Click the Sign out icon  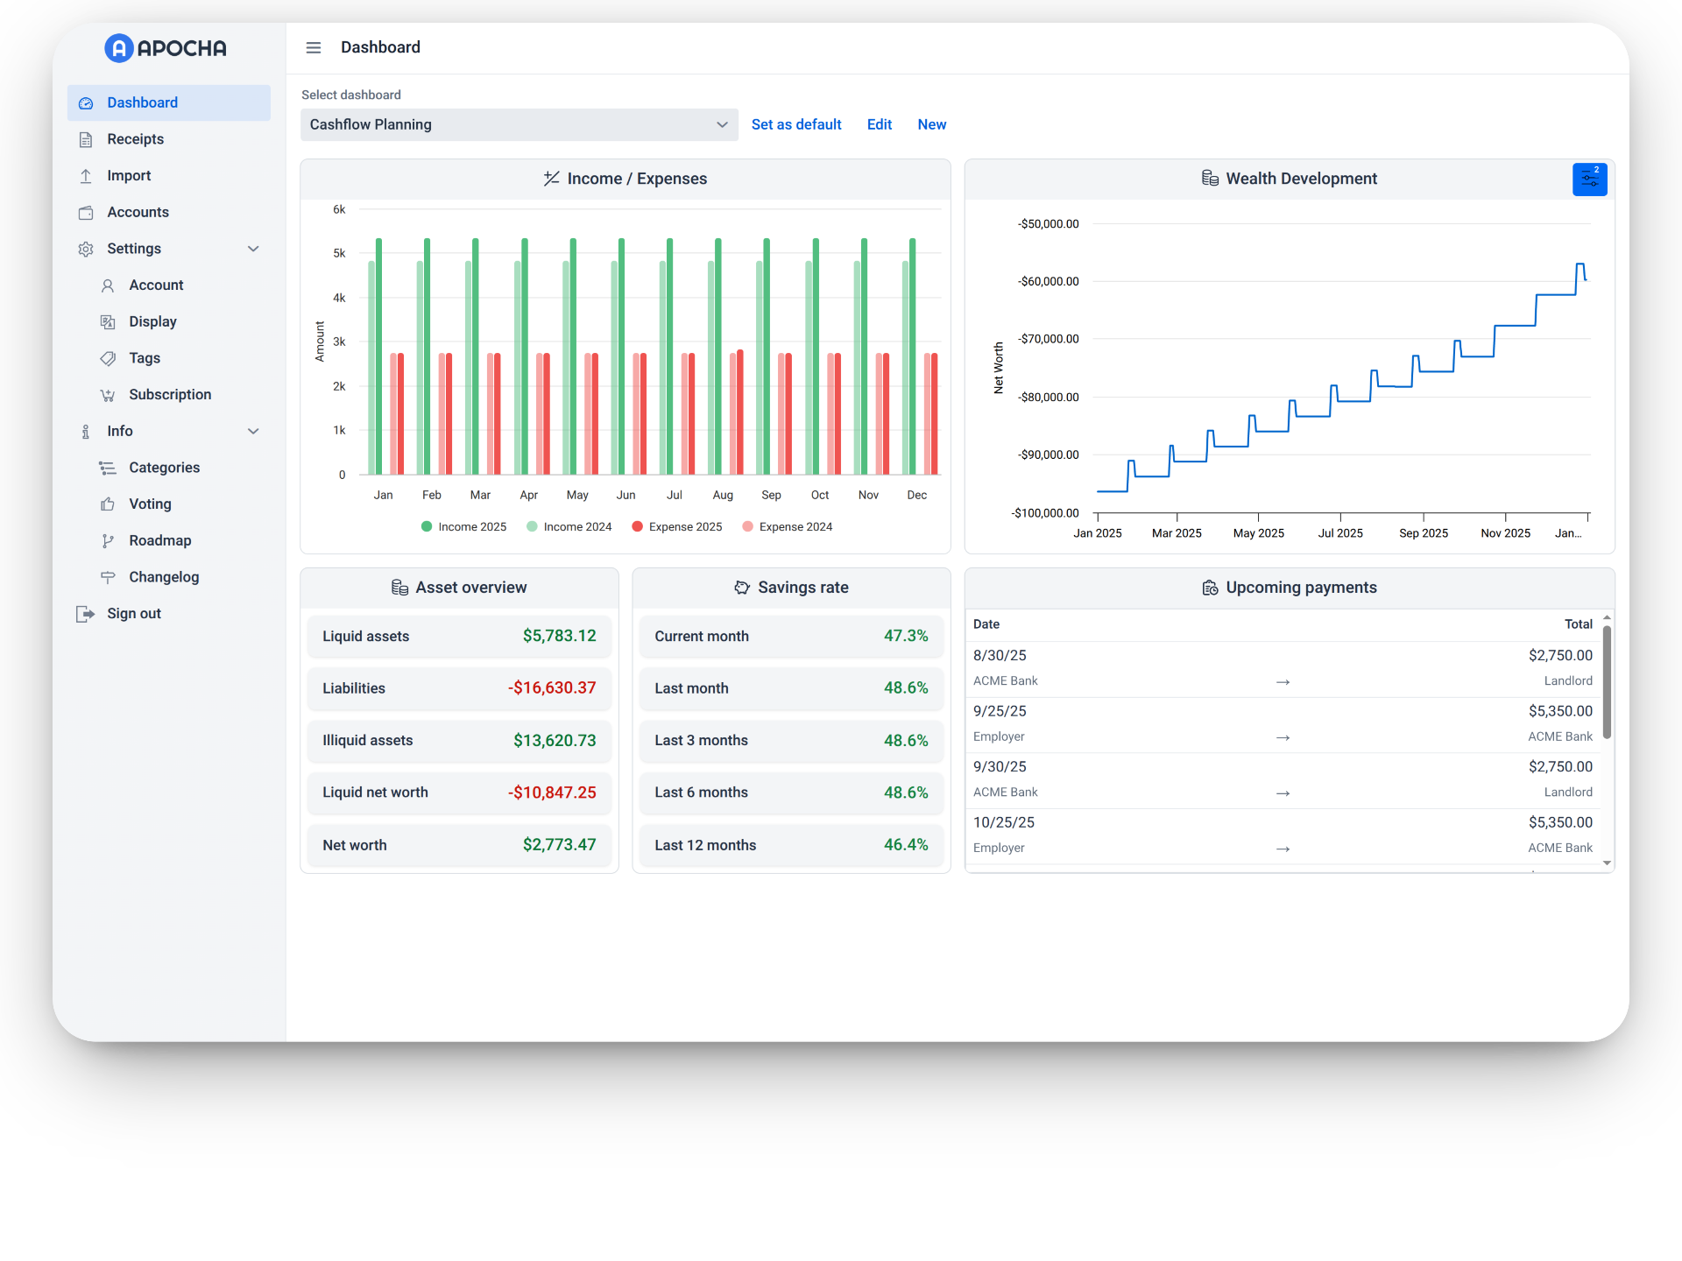coord(85,614)
